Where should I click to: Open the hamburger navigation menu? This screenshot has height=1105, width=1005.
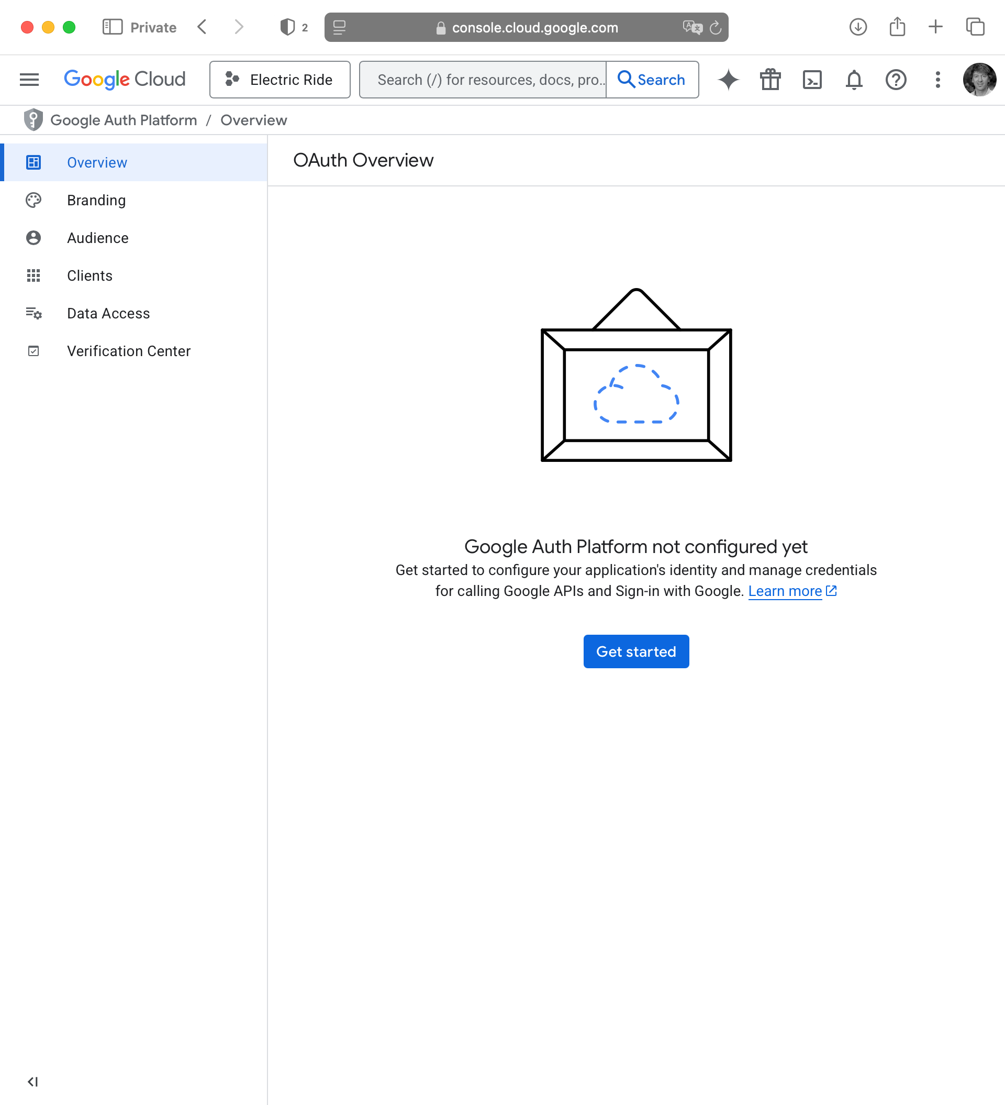point(29,80)
